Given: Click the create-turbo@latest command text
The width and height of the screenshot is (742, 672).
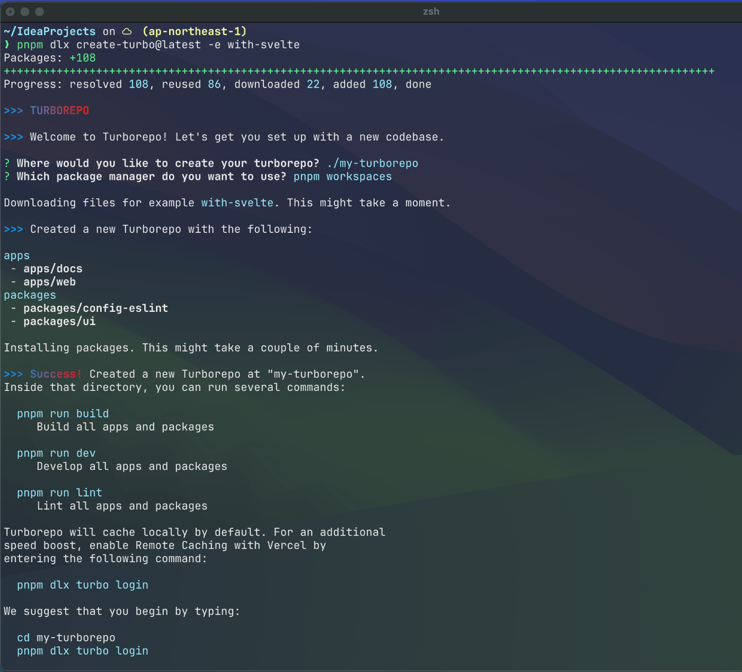Looking at the screenshot, I should tap(139, 45).
